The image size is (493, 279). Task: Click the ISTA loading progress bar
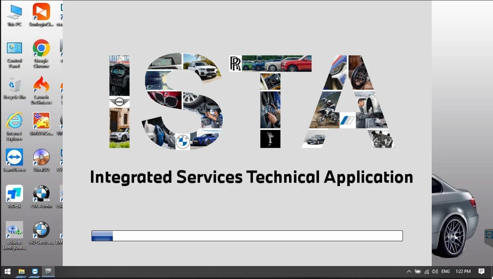tap(247, 236)
